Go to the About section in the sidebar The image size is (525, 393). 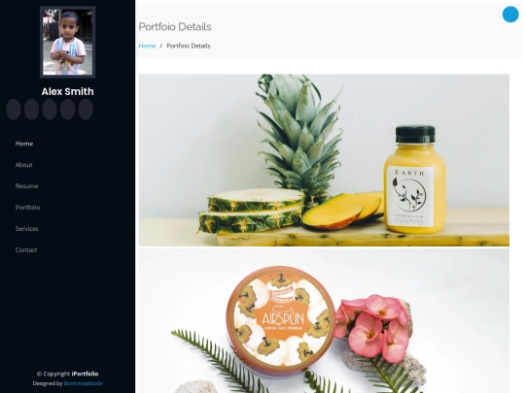(23, 165)
